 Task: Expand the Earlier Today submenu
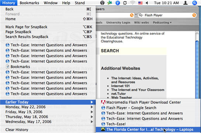(48, 102)
